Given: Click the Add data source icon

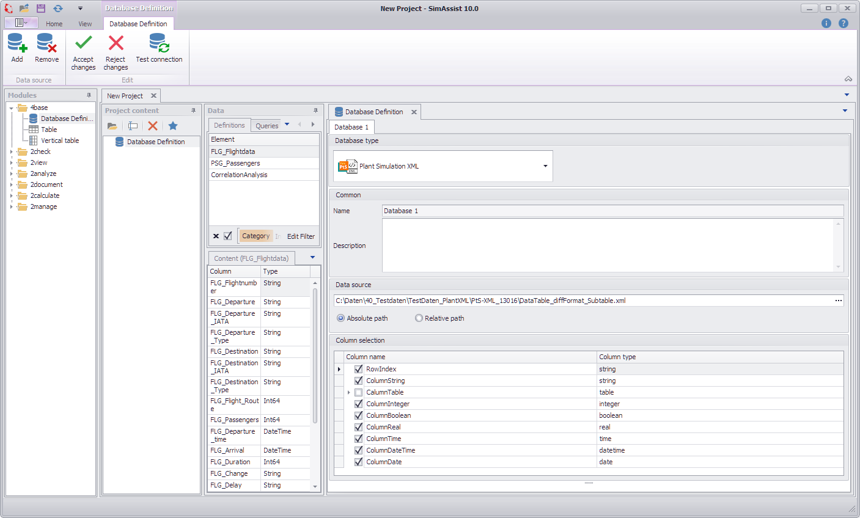Looking at the screenshot, I should (17, 44).
